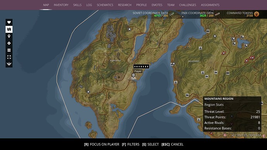This screenshot has width=267, height=150.
Task: Select the safehouse icon in southwest Asphomen
Action: [x=88, y=92]
